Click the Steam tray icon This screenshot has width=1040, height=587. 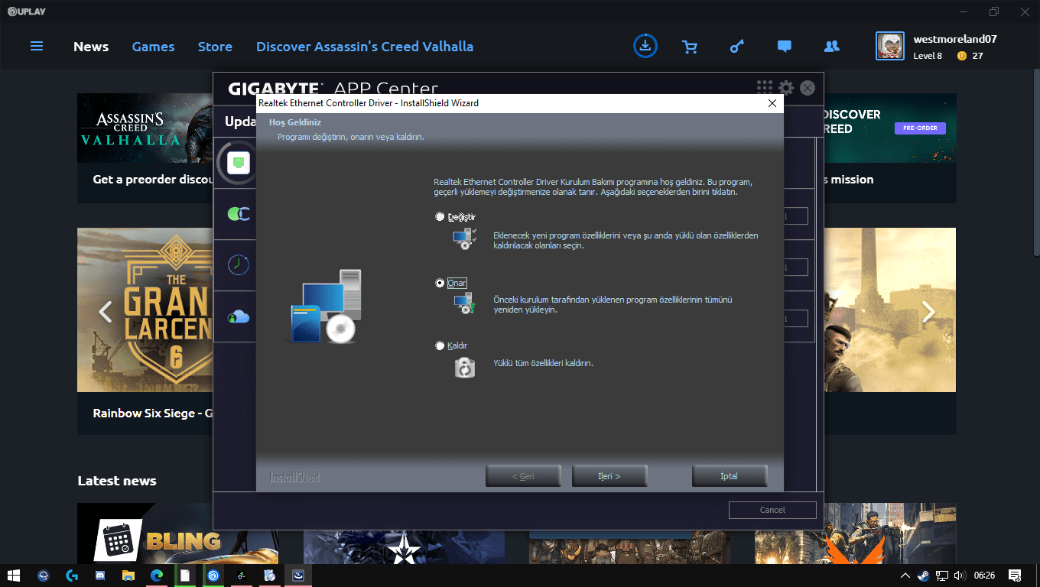click(924, 575)
